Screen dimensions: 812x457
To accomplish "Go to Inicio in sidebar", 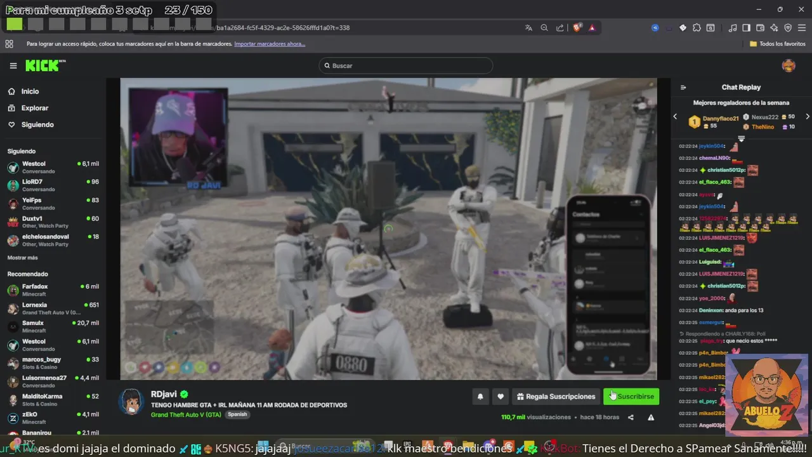I will tap(23, 91).
